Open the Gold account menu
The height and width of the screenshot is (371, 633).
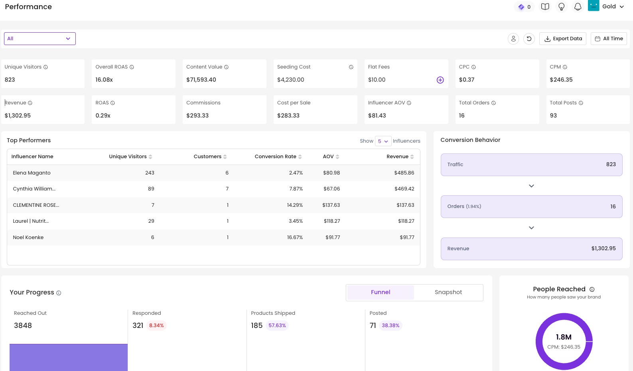click(x=613, y=6)
